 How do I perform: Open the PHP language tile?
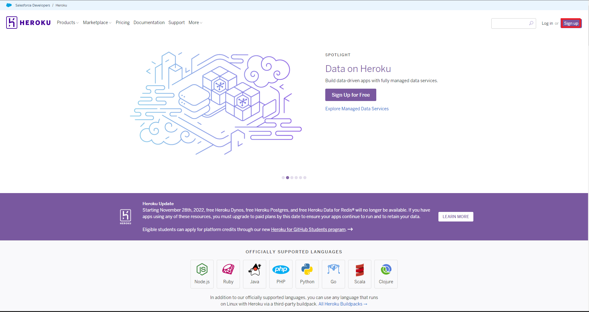tap(281, 274)
